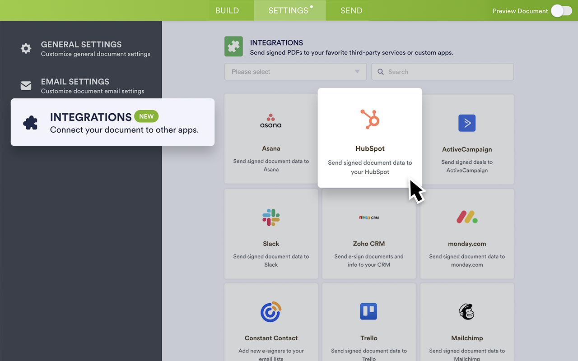
Task: Open the Slack integration
Action: [271, 217]
